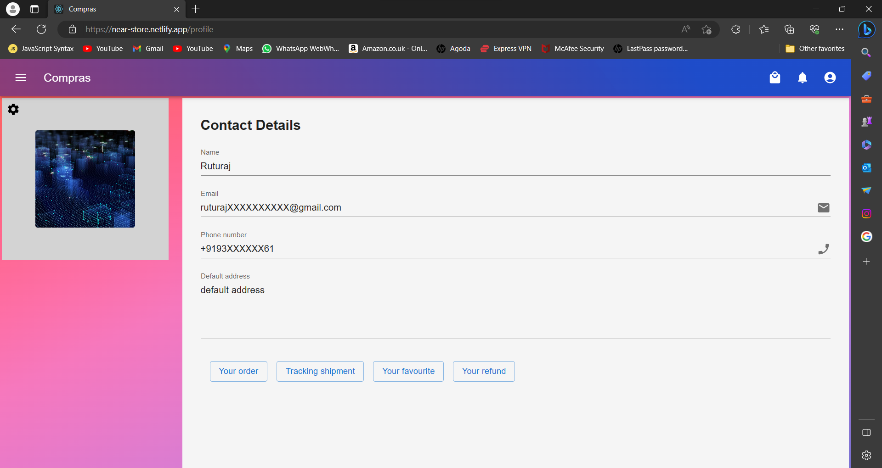Toggle the Edge sidebar pane visibility
This screenshot has width=882, height=468.
click(867, 432)
